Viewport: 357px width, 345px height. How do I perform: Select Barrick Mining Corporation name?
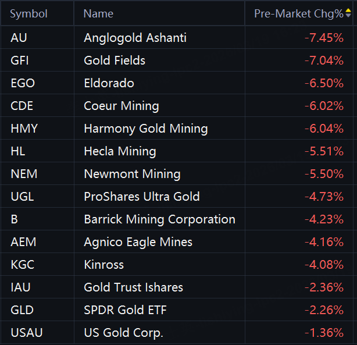[159, 219]
